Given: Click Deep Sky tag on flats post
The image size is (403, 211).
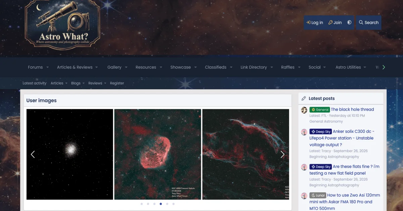Looking at the screenshot, I should [x=320, y=166].
